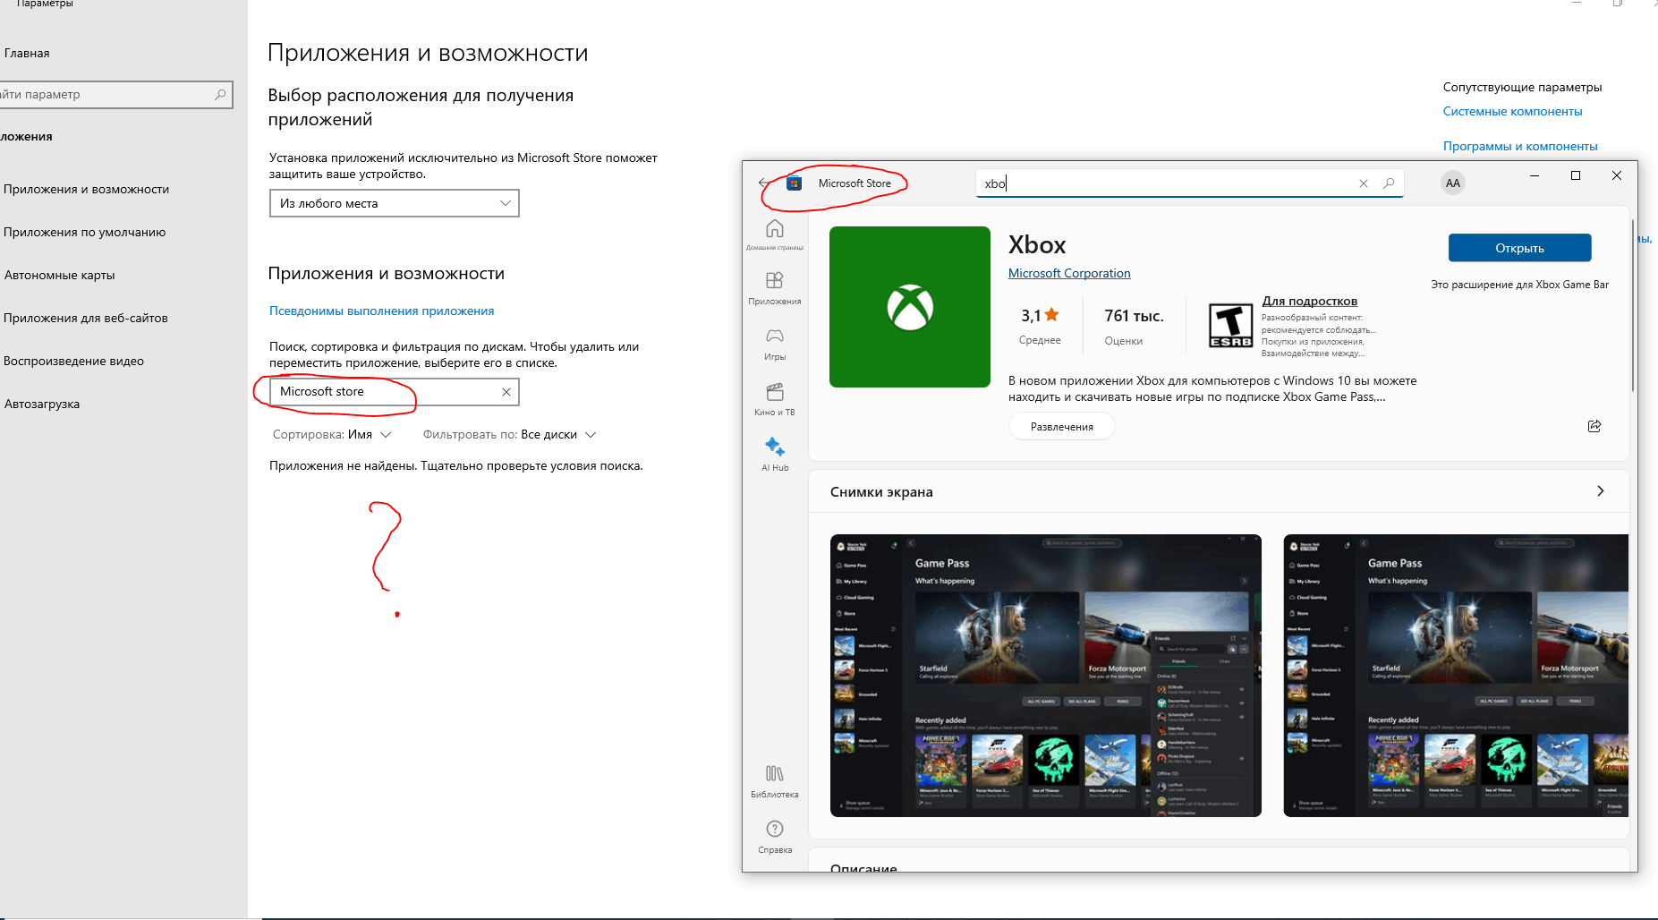Select 'Автозагрузка' in sidebar
Screen dimensions: 1658x920
[42, 404]
